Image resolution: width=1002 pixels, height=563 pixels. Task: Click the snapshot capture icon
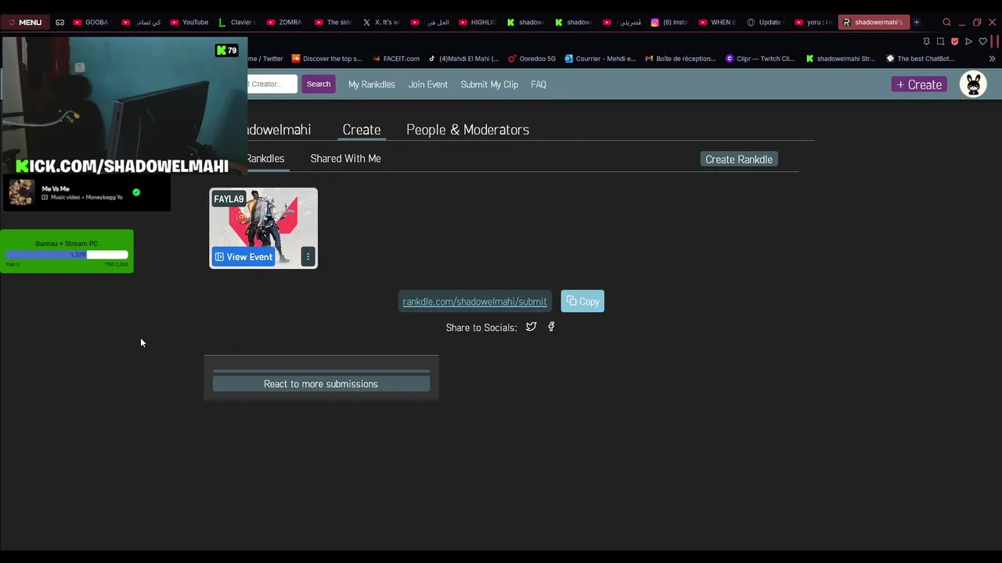pos(940,41)
